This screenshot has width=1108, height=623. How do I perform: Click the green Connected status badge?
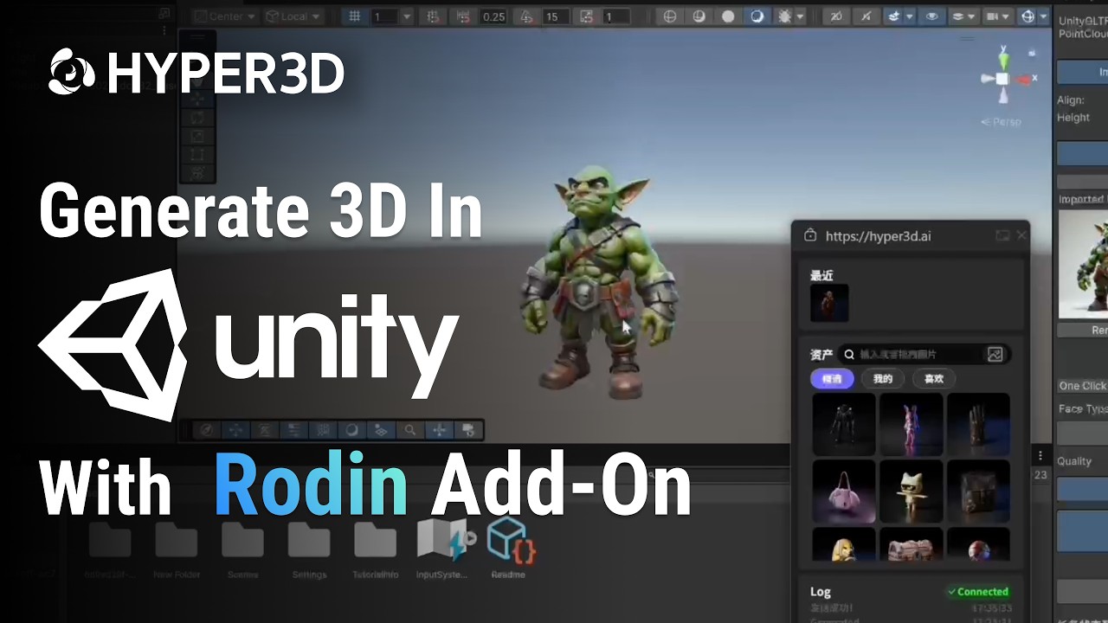[x=978, y=592]
